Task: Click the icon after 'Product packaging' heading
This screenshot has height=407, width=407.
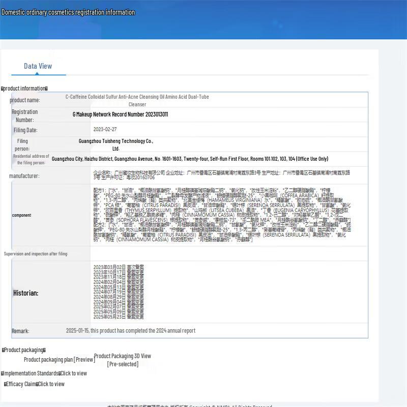Action: click(44, 350)
